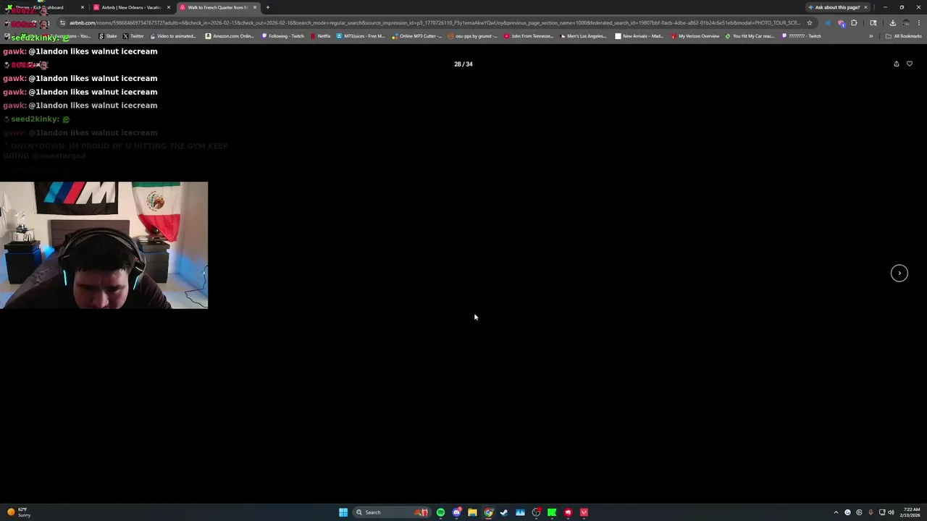Open the clock showing 7:22 AM
Screen dimensions: 927x521
911,512
